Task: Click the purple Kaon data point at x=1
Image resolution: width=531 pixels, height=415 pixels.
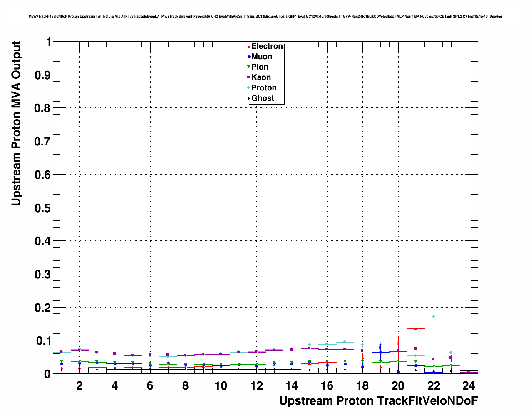Action: (61, 352)
